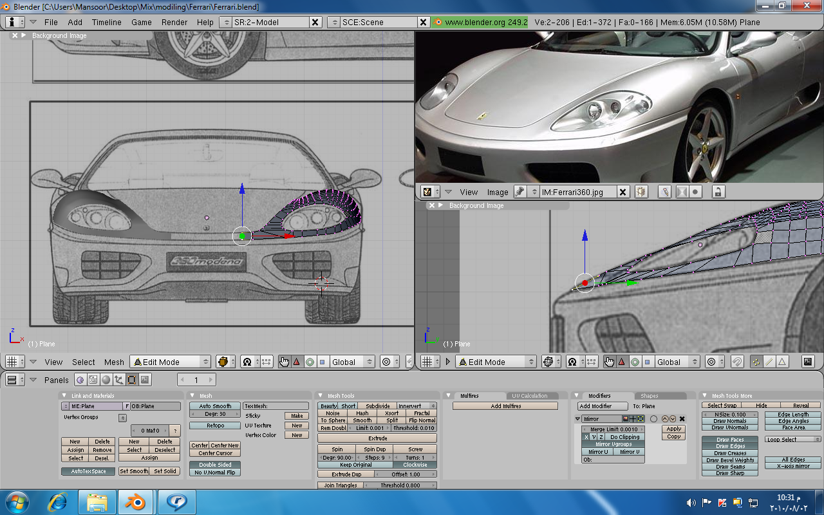
Task: Click the scale manipulator square in the left 3D view
Action: [x=323, y=362]
